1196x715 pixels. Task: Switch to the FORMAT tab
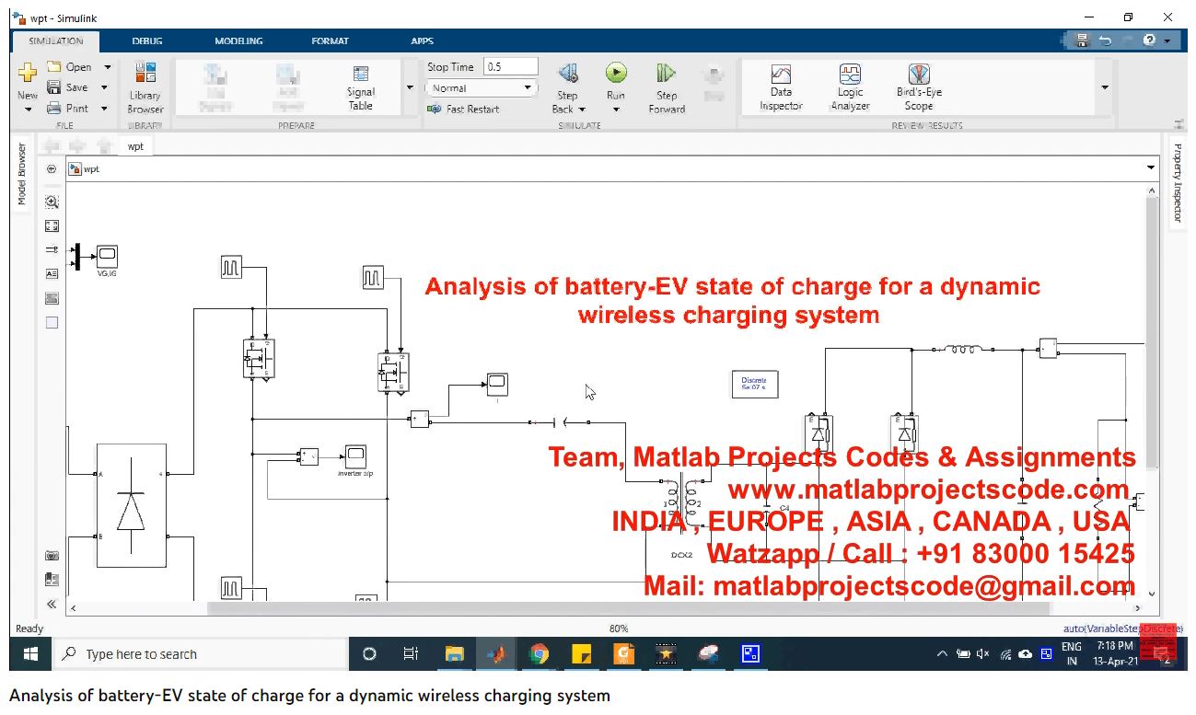331,40
